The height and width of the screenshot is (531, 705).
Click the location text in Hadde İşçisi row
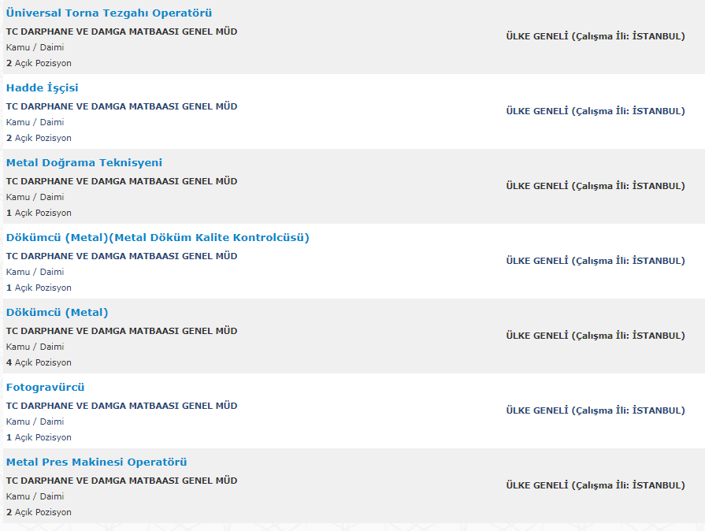(595, 111)
